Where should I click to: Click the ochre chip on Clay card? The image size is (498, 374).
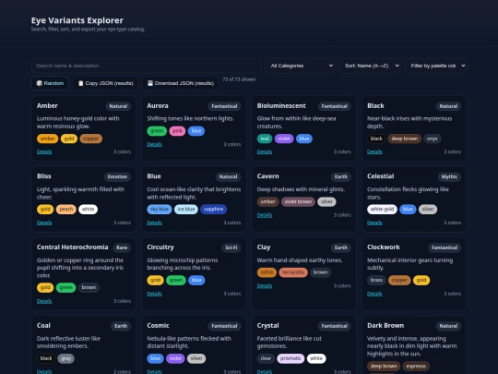(x=267, y=272)
